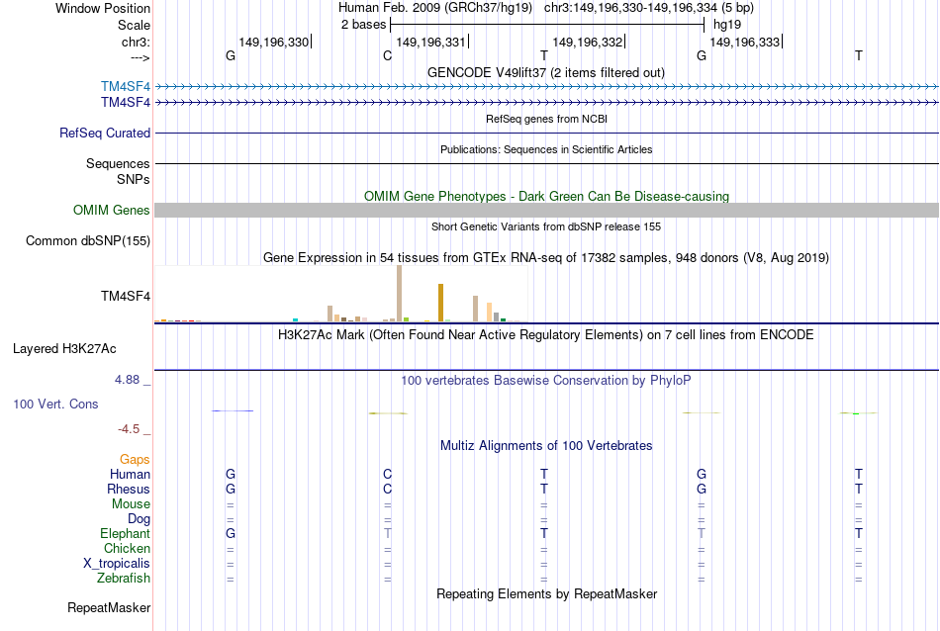Click the blue PhyloP mark under first G
The width and height of the screenshot is (940, 631).
coord(233,410)
